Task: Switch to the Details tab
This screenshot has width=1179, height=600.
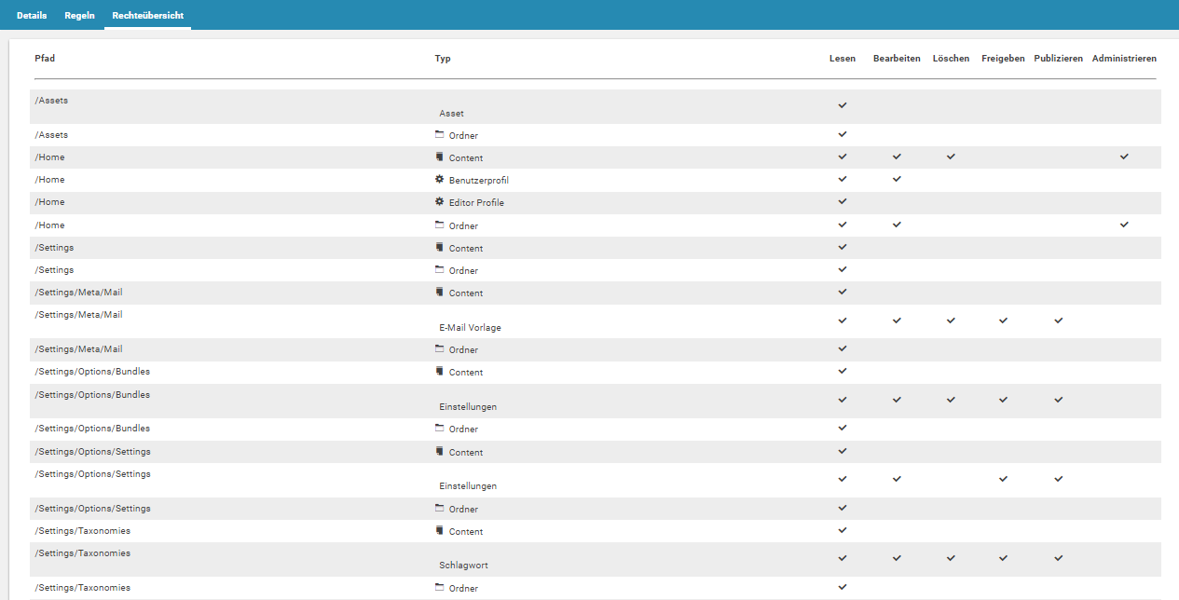Action: click(x=32, y=16)
